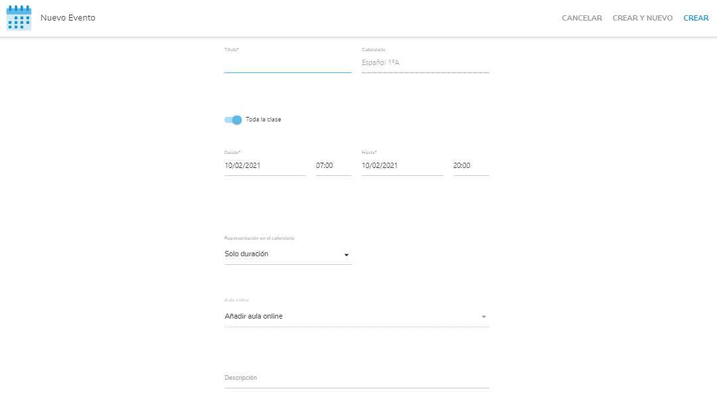The width and height of the screenshot is (717, 403).
Task: Click the arrow on Aula online field
Action: point(483,317)
